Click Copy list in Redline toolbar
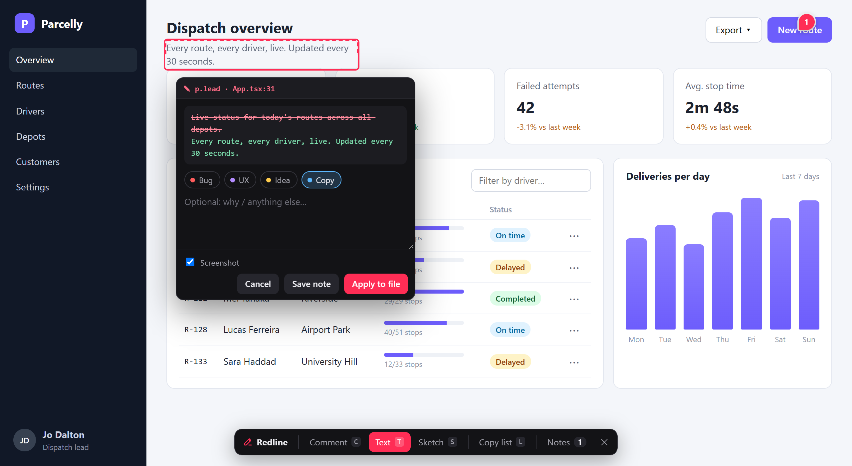The height and width of the screenshot is (466, 852). (502, 442)
